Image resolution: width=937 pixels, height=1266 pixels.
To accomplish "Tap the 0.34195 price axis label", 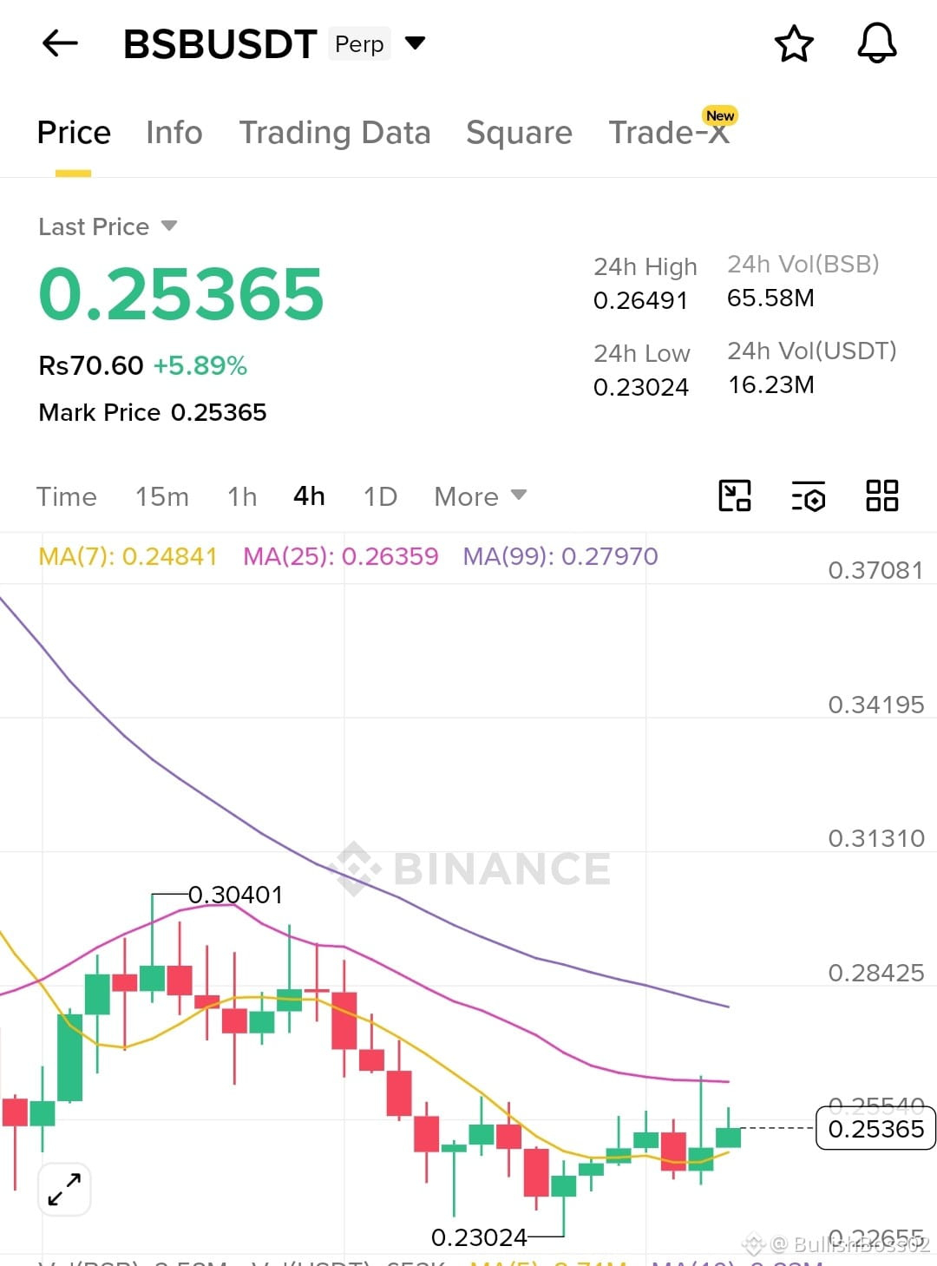I will click(876, 705).
